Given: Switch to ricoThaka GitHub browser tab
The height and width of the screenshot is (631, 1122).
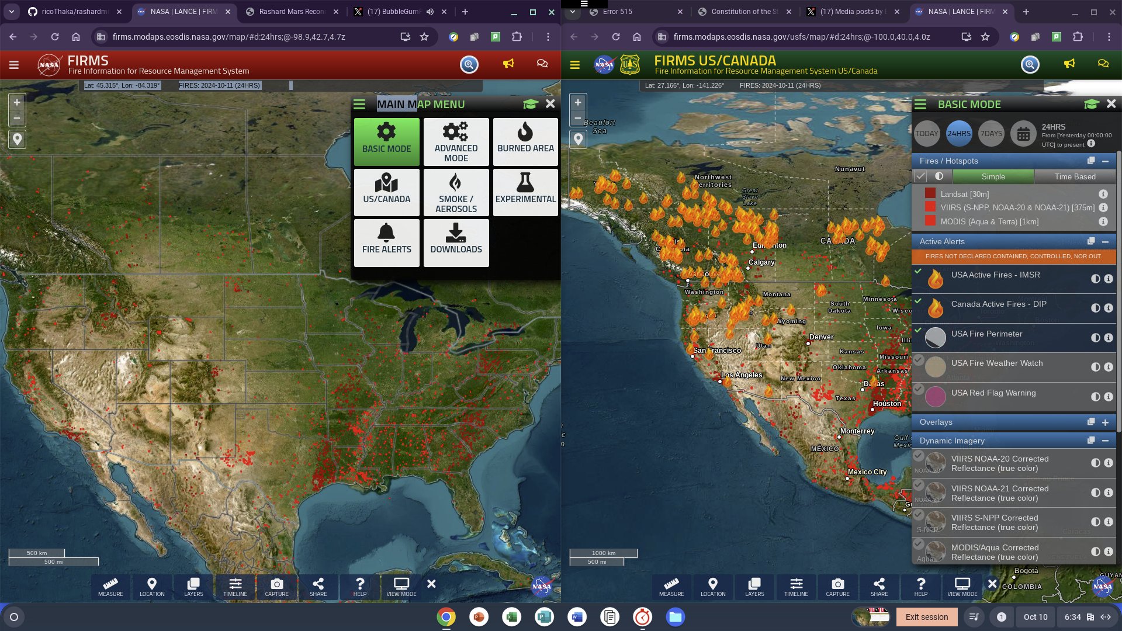Looking at the screenshot, I should 74,12.
